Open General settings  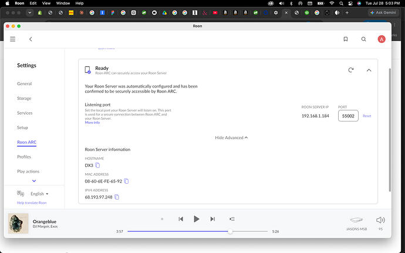click(24, 84)
